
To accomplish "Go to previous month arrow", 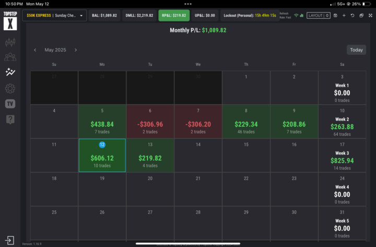I will [35, 50].
